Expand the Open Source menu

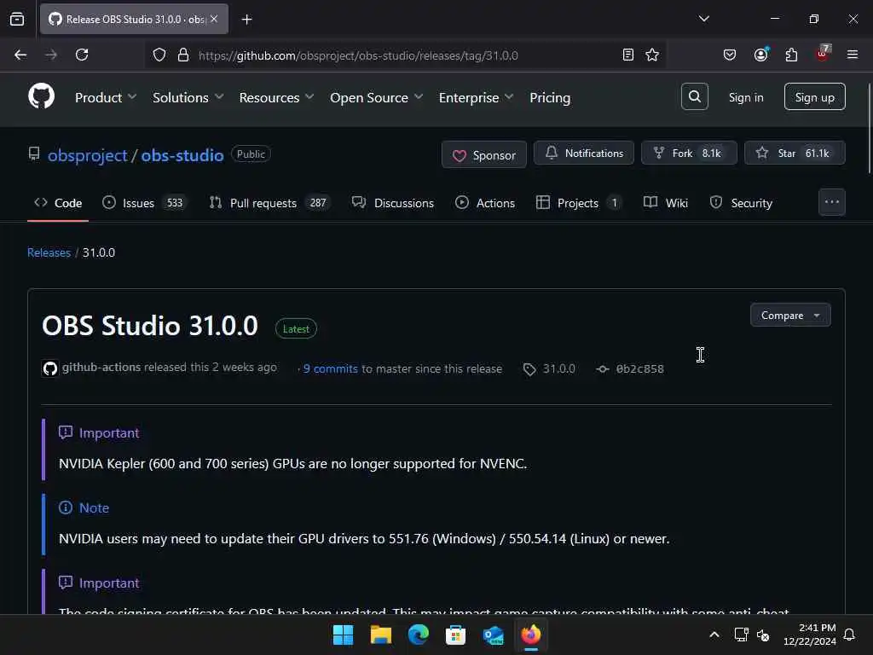pos(376,97)
